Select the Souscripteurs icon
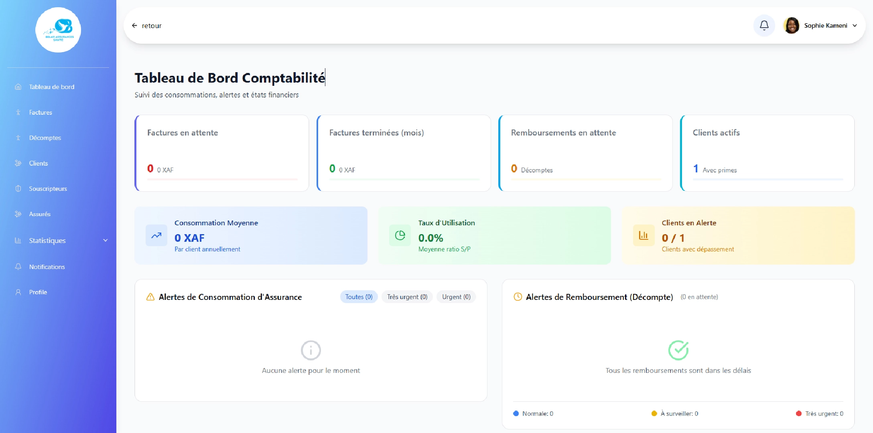This screenshot has height=433, width=873. 18,188
